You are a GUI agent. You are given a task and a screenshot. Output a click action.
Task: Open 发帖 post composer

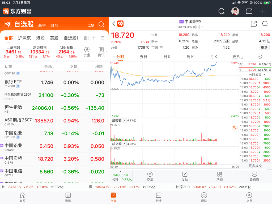(x=185, y=176)
